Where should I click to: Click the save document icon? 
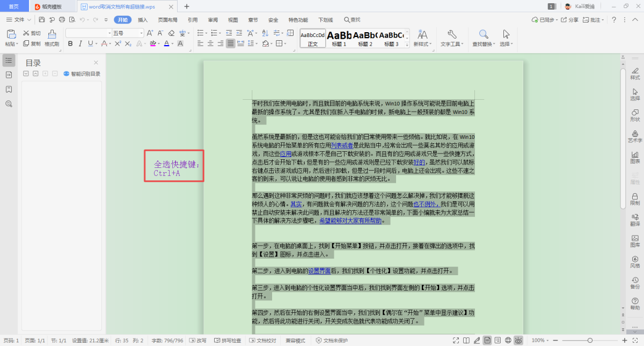click(x=42, y=20)
